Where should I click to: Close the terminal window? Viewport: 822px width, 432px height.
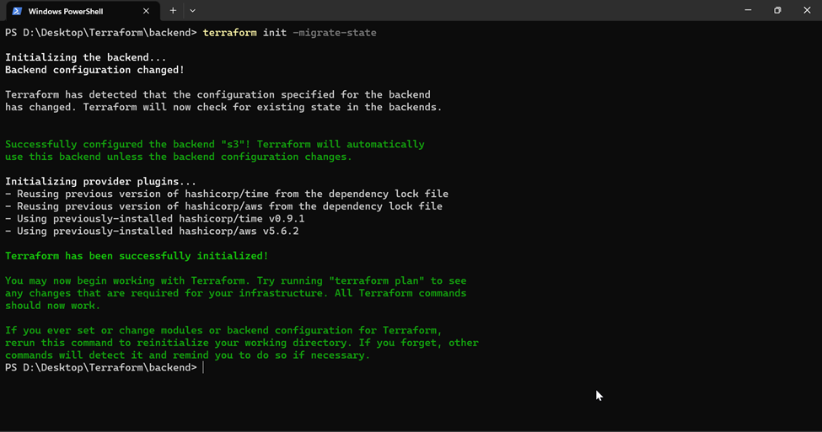807,10
